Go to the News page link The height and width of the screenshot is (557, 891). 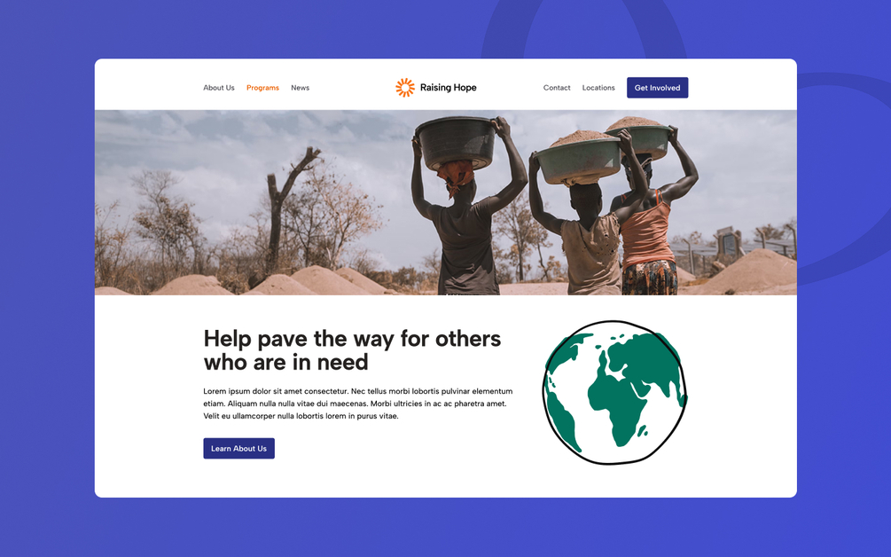pos(300,88)
